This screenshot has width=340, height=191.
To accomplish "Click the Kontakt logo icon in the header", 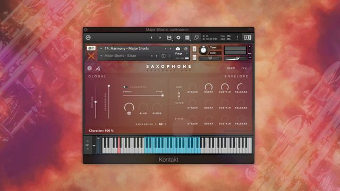I will point(88,38).
